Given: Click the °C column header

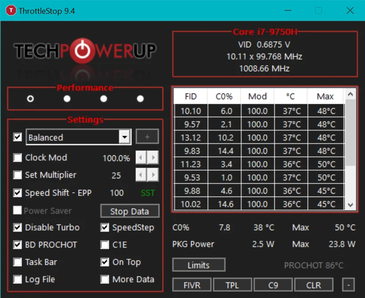Looking at the screenshot, I should coord(290,96).
